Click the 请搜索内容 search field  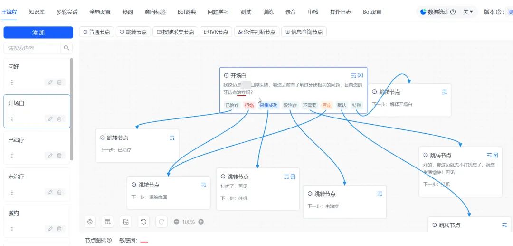coord(32,48)
